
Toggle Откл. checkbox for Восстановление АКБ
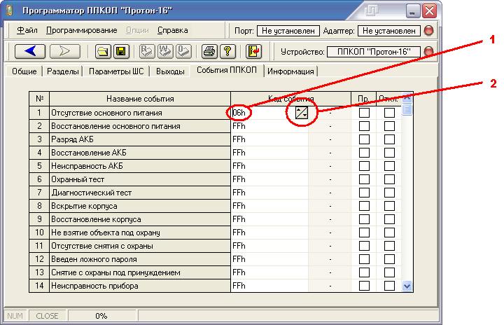pyautogui.click(x=389, y=153)
